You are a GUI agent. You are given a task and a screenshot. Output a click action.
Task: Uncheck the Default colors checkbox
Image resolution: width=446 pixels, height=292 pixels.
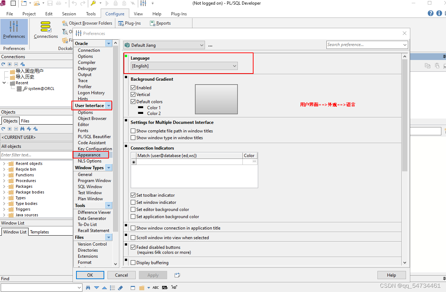point(133,102)
